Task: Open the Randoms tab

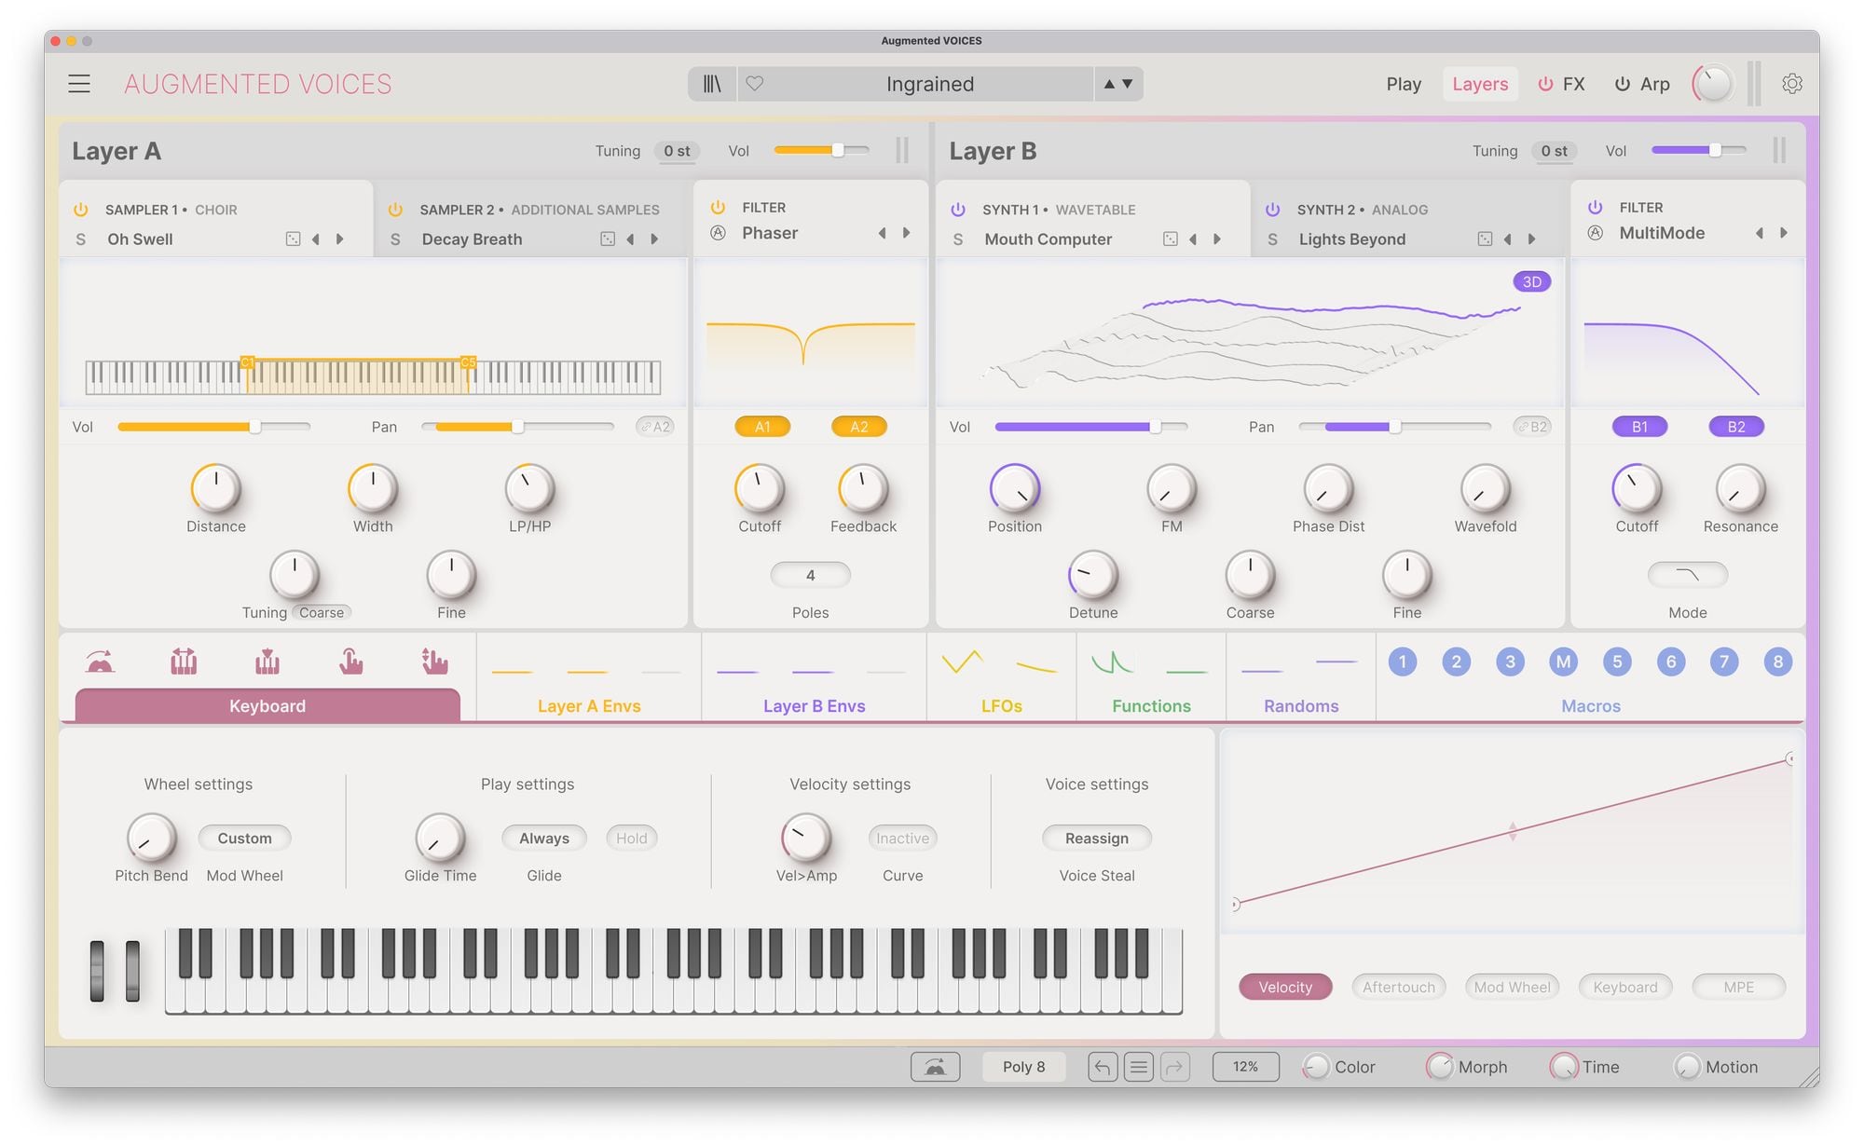Action: (1301, 706)
